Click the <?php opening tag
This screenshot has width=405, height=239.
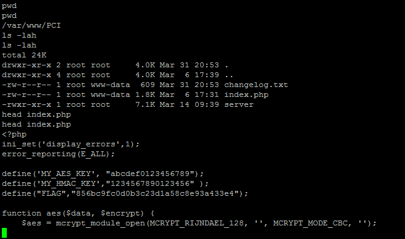14,135
